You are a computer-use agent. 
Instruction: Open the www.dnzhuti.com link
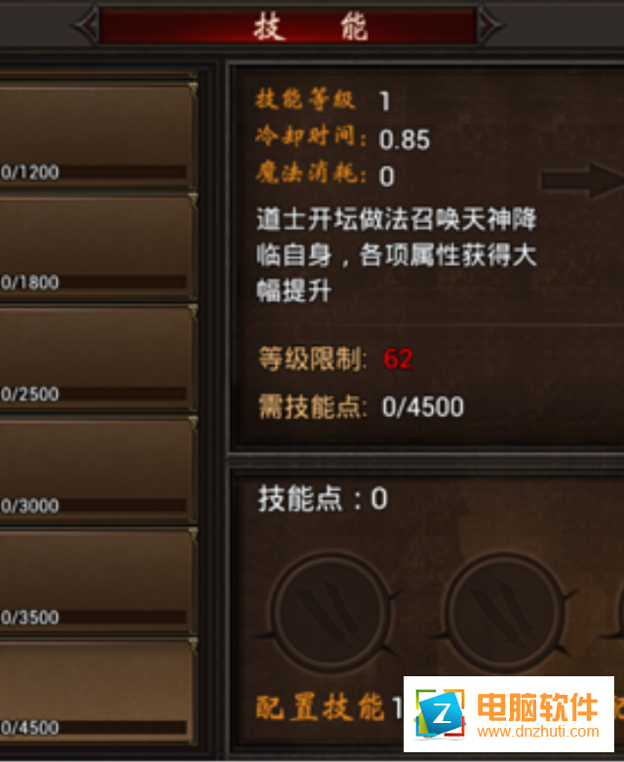[x=538, y=731]
